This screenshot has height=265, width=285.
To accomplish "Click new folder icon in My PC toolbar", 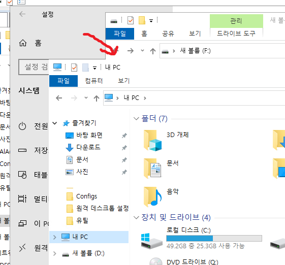I will (x=85, y=68).
